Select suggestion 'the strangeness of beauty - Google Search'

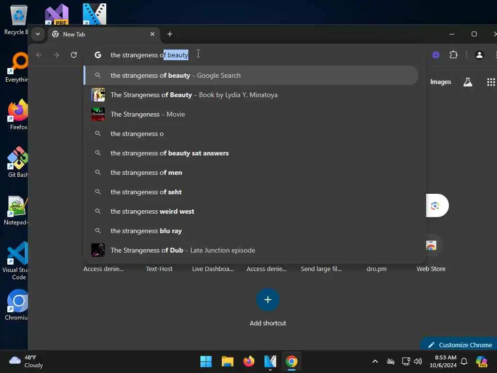coord(251,75)
